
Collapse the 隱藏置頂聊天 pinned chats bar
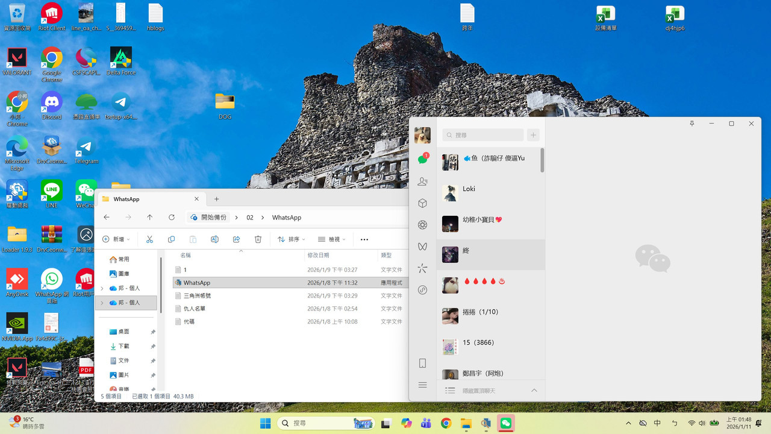[x=534, y=391]
